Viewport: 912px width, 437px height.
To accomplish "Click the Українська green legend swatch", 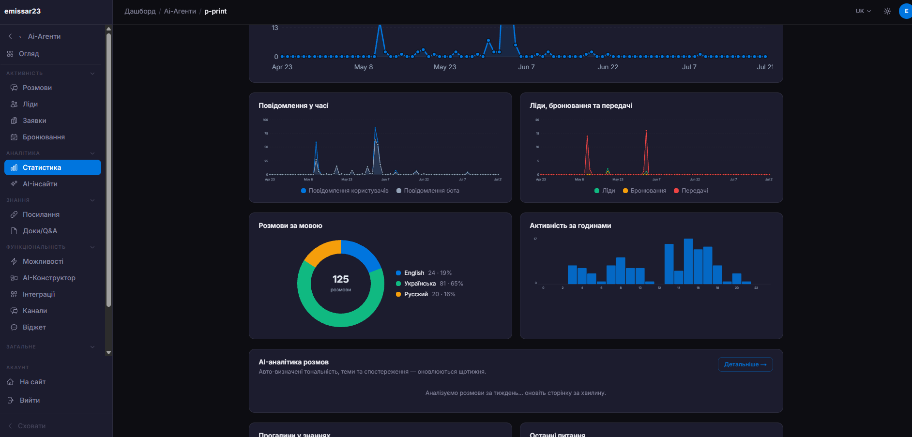I will [x=398, y=284].
